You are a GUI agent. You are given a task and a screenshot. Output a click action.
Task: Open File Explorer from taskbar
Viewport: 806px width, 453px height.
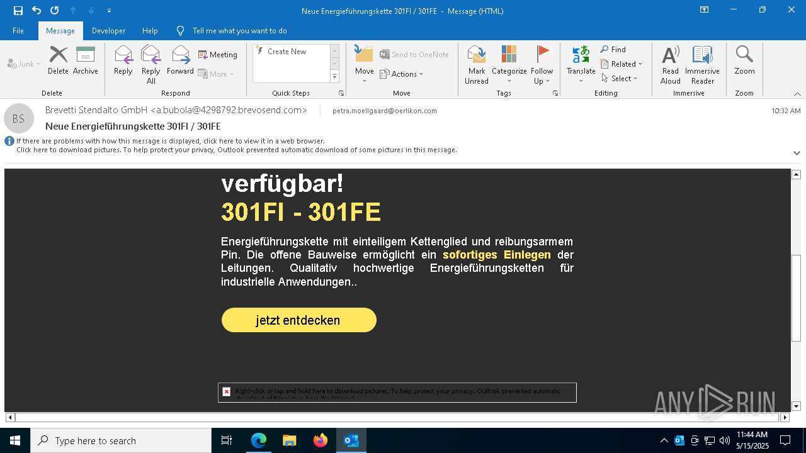click(x=290, y=440)
